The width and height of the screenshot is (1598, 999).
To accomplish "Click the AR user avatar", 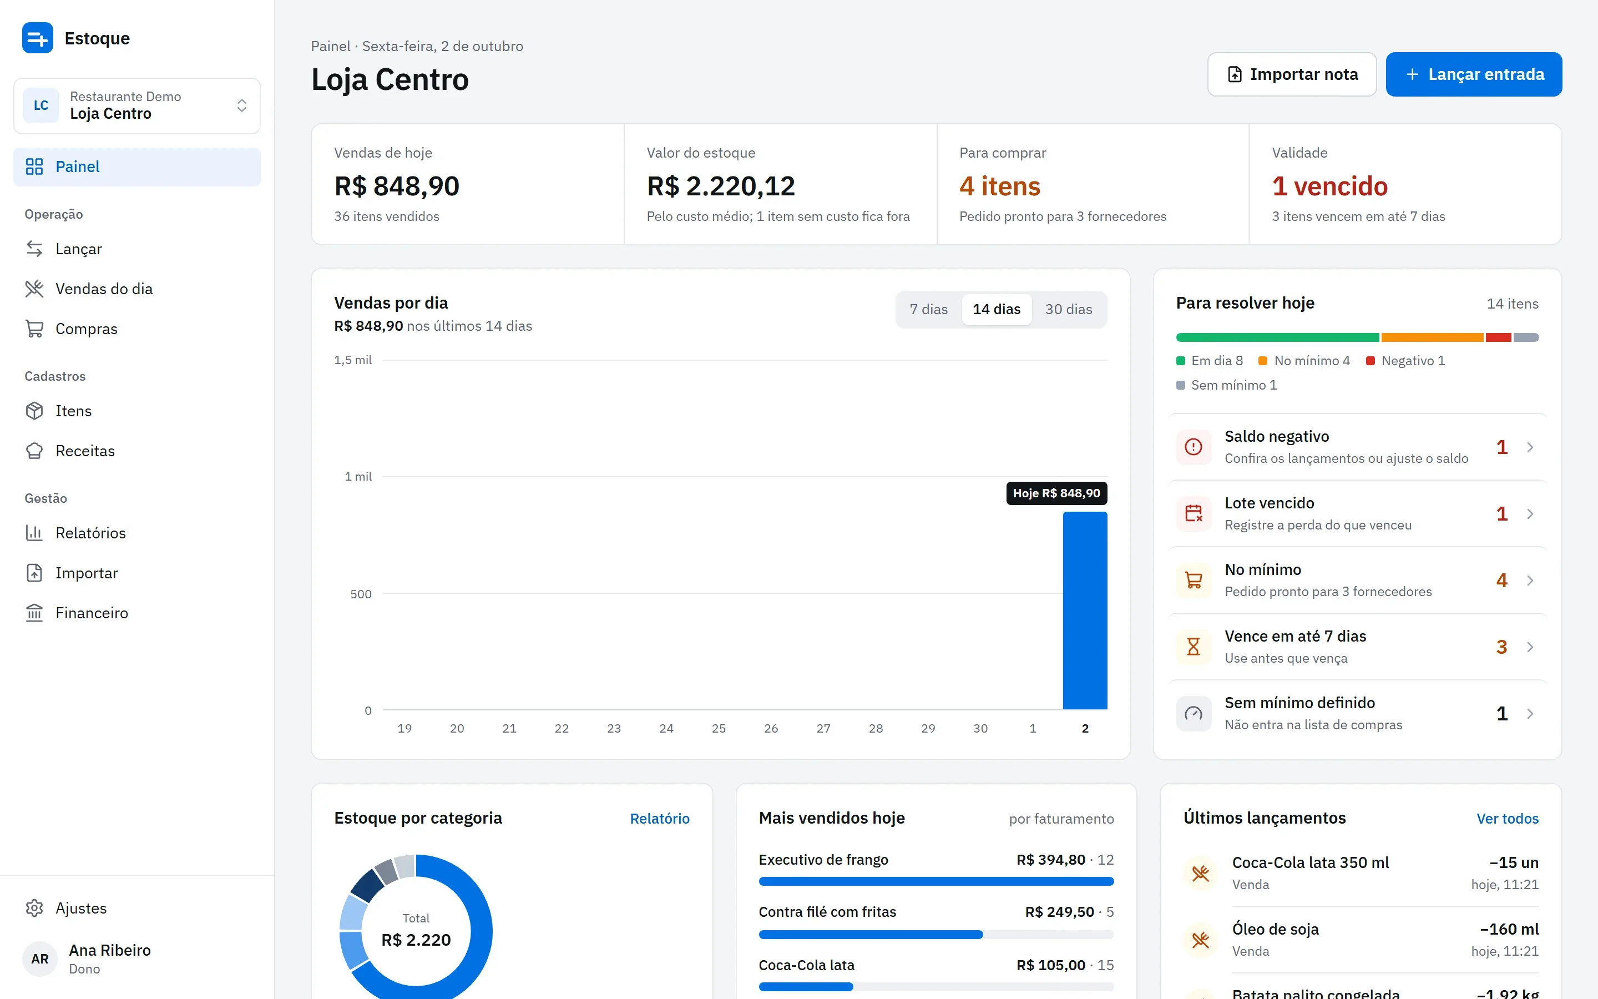I will tap(39, 958).
